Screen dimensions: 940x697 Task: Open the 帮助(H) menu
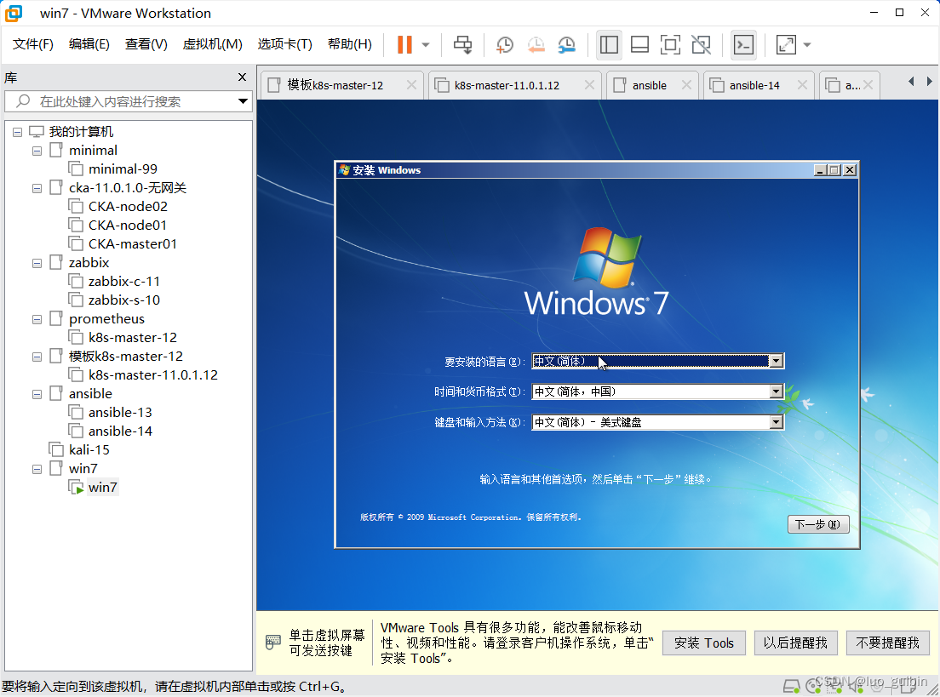pos(349,44)
